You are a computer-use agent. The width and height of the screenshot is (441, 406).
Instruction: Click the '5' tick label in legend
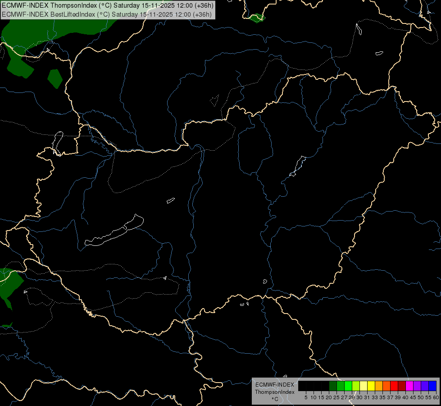click(306, 397)
